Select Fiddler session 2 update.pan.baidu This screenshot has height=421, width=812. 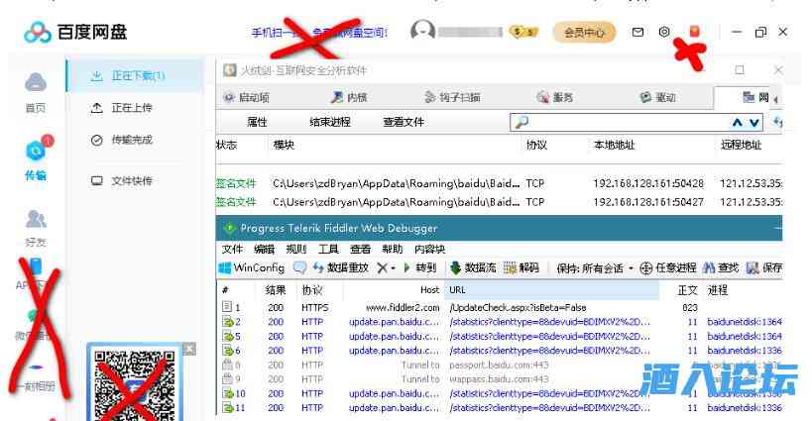pyautogui.click(x=502, y=322)
